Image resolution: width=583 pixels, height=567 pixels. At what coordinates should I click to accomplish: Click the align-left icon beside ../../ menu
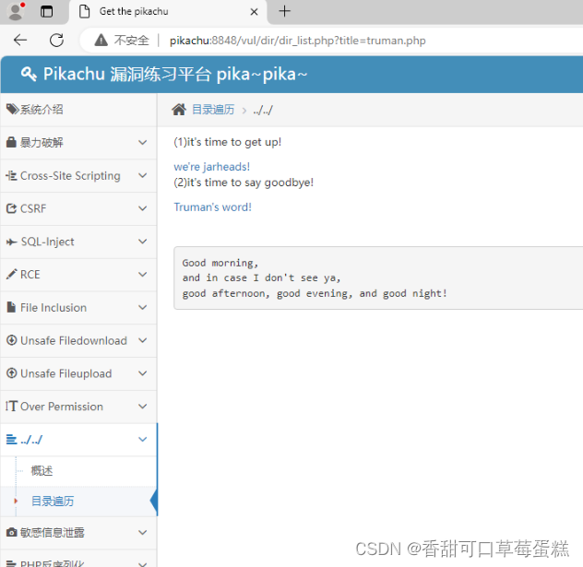11,440
